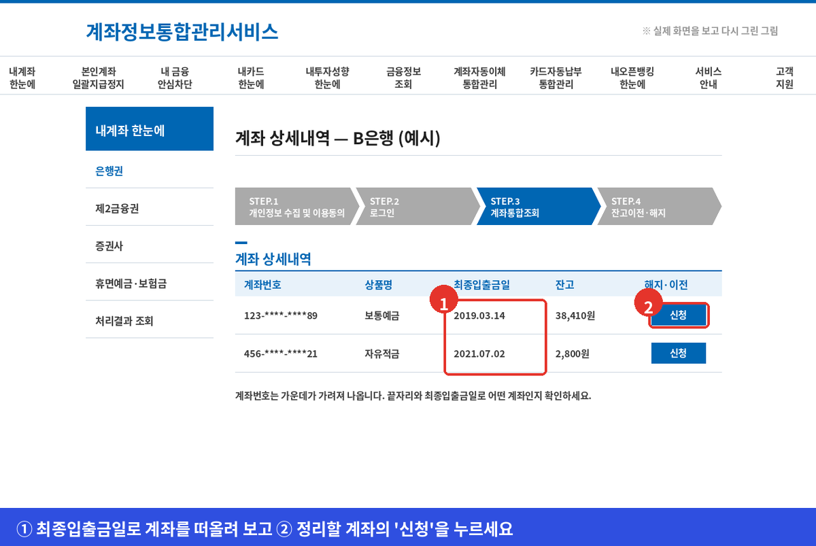Screen dimensions: 816x546
Task: Click the 해지·이전 column header
Action: click(x=666, y=285)
